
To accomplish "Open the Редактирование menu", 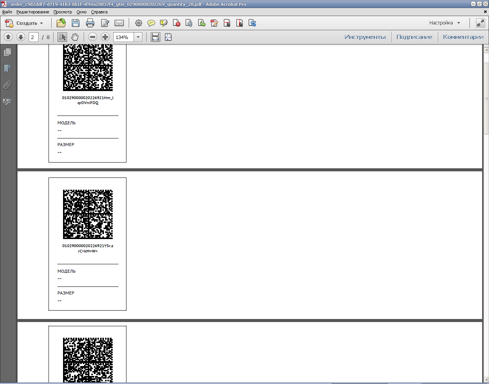I will (32, 12).
